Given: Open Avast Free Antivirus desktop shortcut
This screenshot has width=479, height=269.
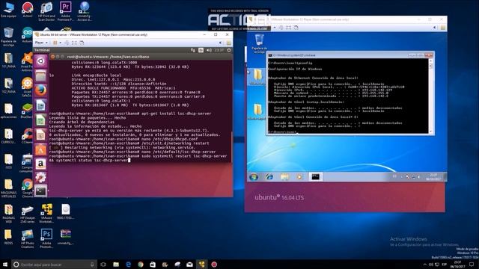Looking at the screenshot, I should 27,62.
